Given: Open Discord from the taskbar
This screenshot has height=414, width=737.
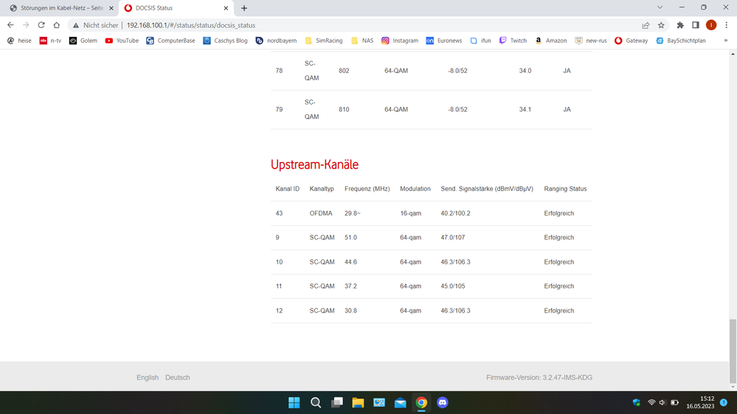Looking at the screenshot, I should click(x=443, y=402).
